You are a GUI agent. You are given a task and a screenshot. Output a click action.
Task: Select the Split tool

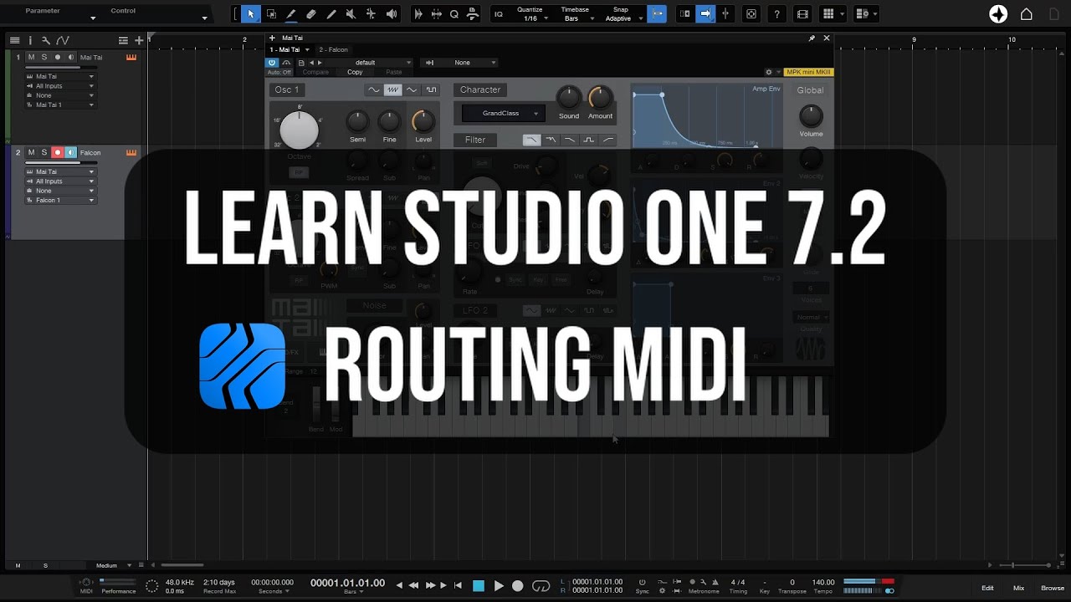point(331,14)
